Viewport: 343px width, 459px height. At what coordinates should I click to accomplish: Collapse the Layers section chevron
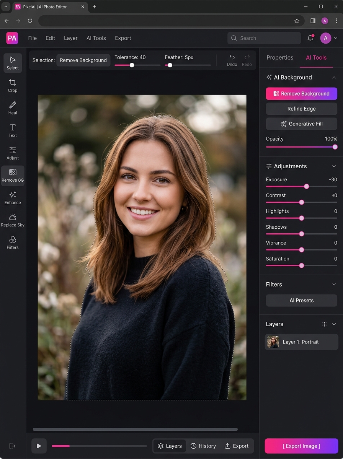(x=334, y=324)
